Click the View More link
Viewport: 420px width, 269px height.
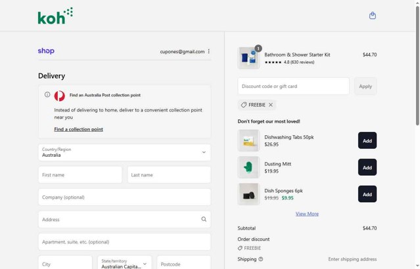(x=307, y=214)
